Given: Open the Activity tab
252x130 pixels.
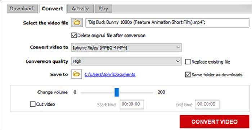Looking at the screenshot, I should coord(80,9).
